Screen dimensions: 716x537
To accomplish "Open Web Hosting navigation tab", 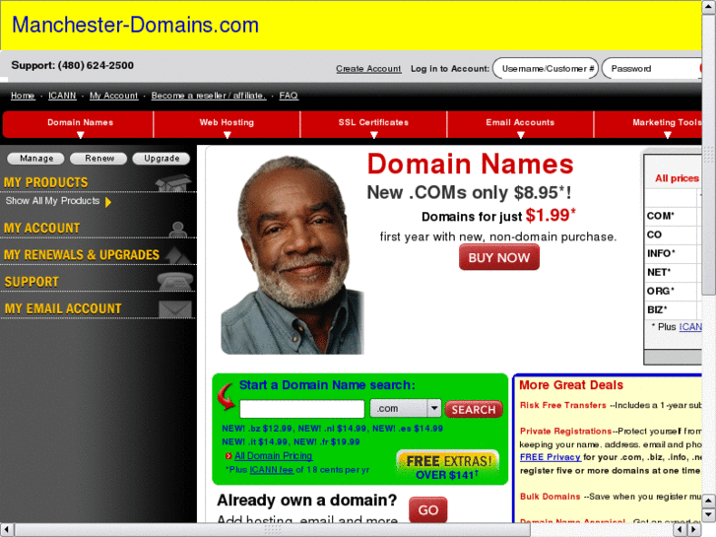I will click(x=227, y=124).
